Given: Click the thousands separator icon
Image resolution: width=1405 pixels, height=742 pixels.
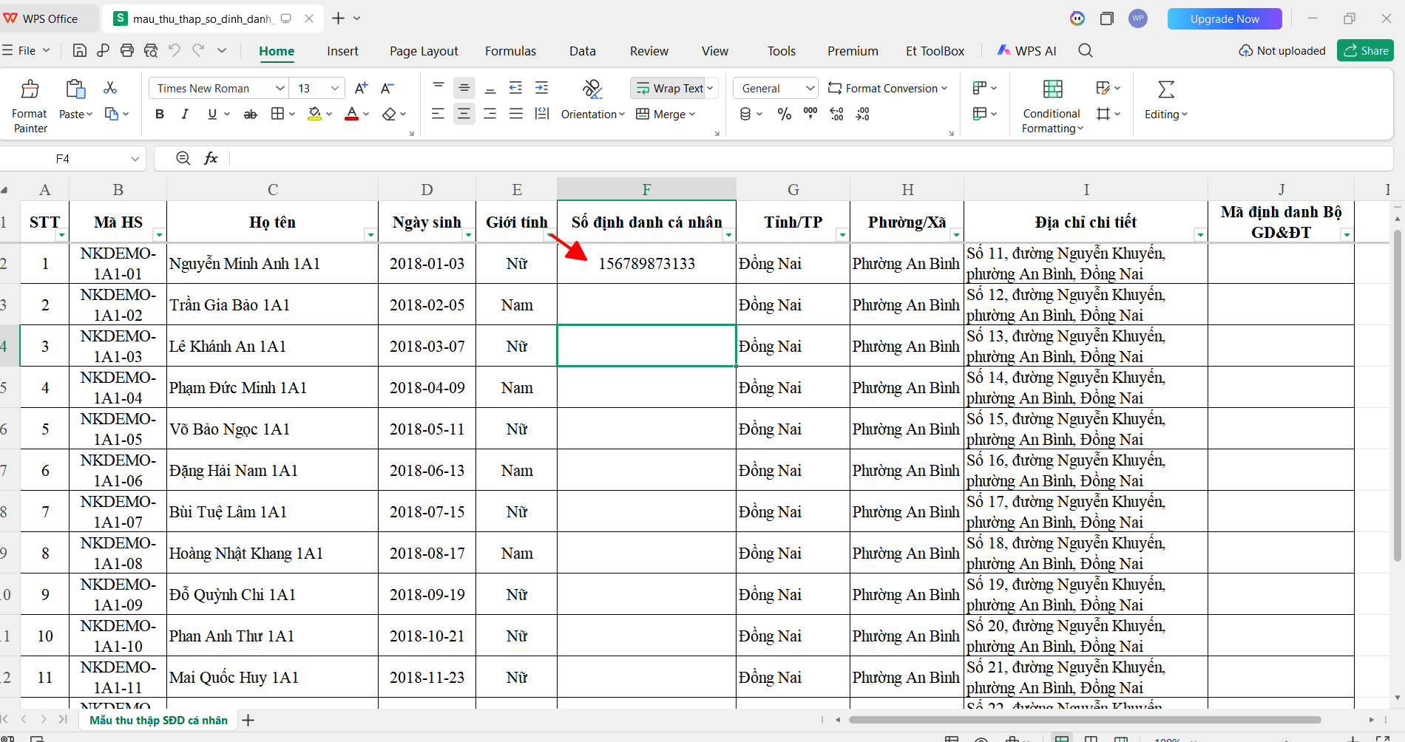Looking at the screenshot, I should tap(810, 114).
